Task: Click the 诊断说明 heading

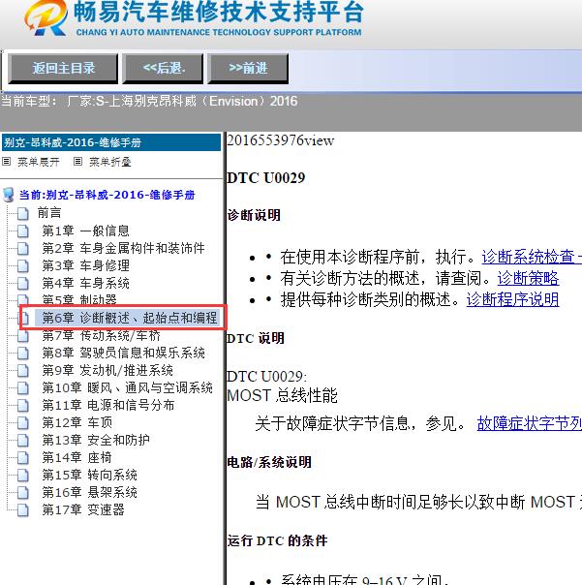Action: tap(254, 215)
